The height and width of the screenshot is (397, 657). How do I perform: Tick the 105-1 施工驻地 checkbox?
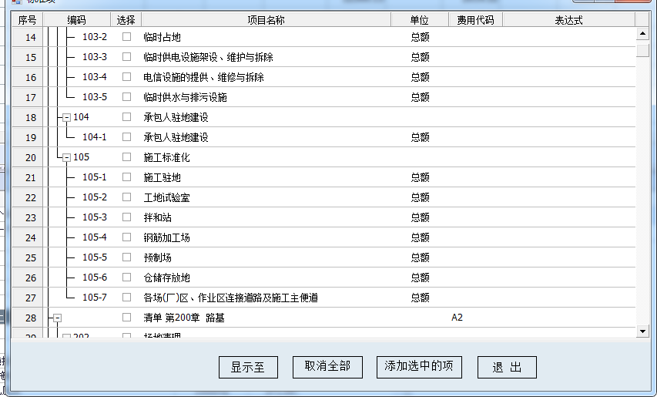[126, 177]
